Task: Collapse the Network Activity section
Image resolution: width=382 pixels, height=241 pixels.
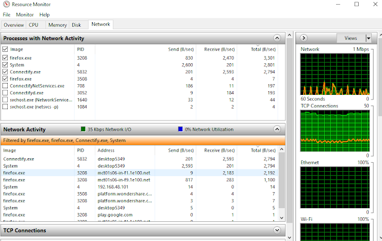Action: point(277,129)
